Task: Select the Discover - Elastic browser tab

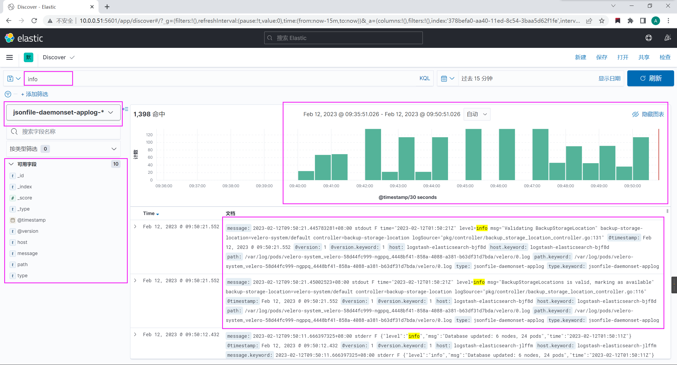Action: click(x=51, y=7)
